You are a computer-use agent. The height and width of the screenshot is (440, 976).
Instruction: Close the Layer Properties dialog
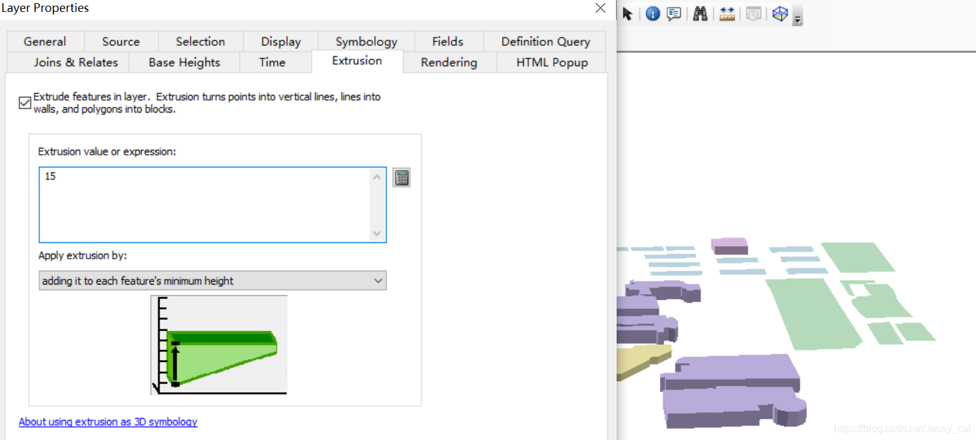[x=600, y=8]
